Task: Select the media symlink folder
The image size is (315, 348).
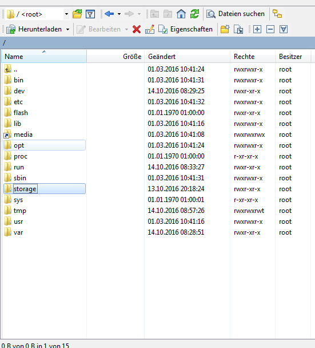Action: tap(45, 135)
